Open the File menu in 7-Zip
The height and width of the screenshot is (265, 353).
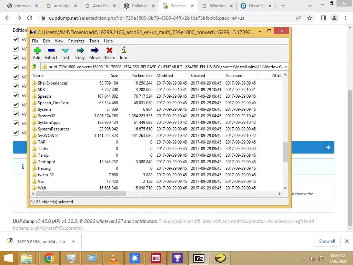tap(35, 41)
